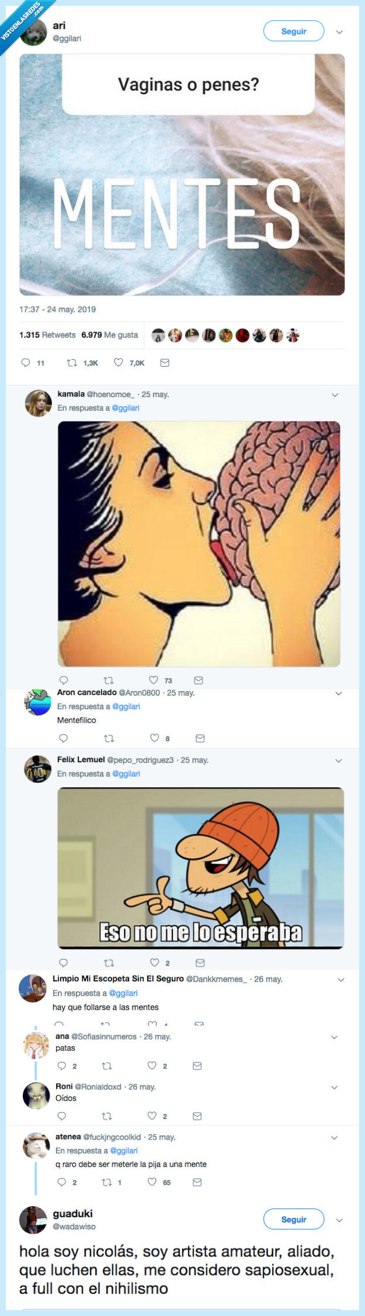
Task: Open the MENTES story image
Action: point(182,175)
